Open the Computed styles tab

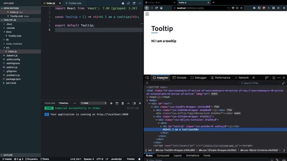click(x=163, y=156)
